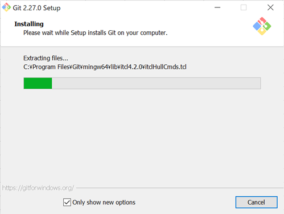Click the Git icon in the title bar
This screenshot has width=284, height=214.
pyautogui.click(x=6, y=7)
